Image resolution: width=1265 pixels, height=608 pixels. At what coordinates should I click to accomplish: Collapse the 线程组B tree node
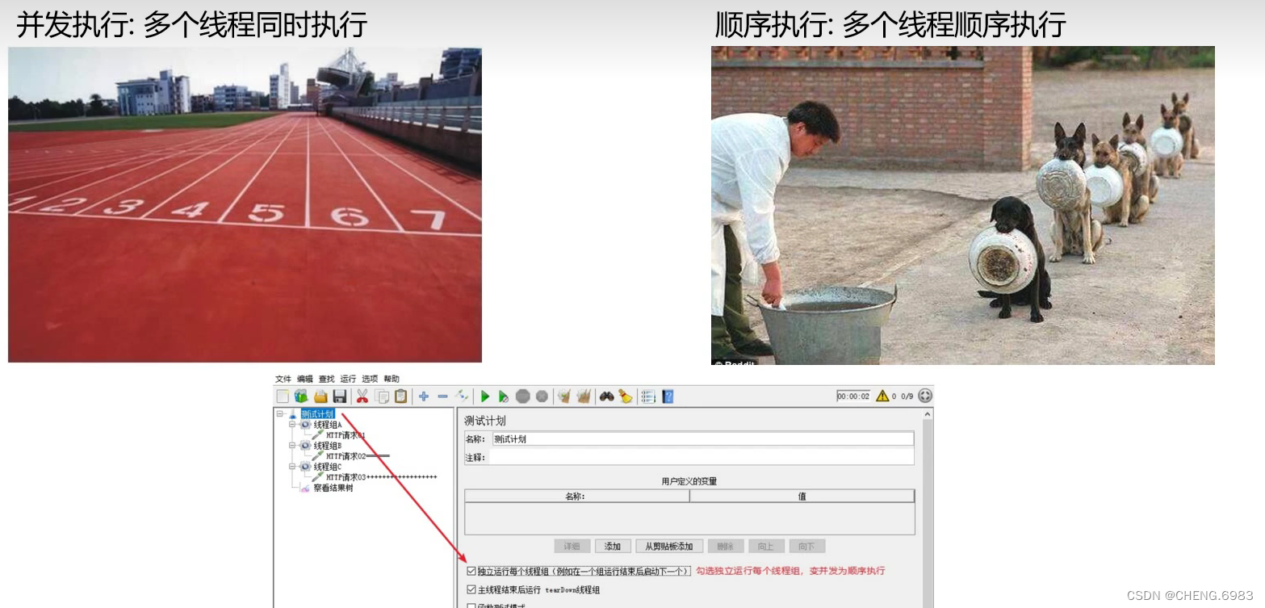[292, 446]
